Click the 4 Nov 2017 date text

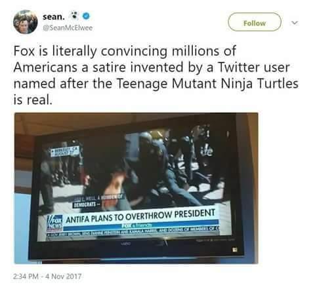pos(63,277)
